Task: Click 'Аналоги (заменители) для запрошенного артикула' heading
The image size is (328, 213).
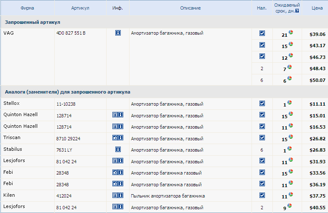Action: (68, 92)
